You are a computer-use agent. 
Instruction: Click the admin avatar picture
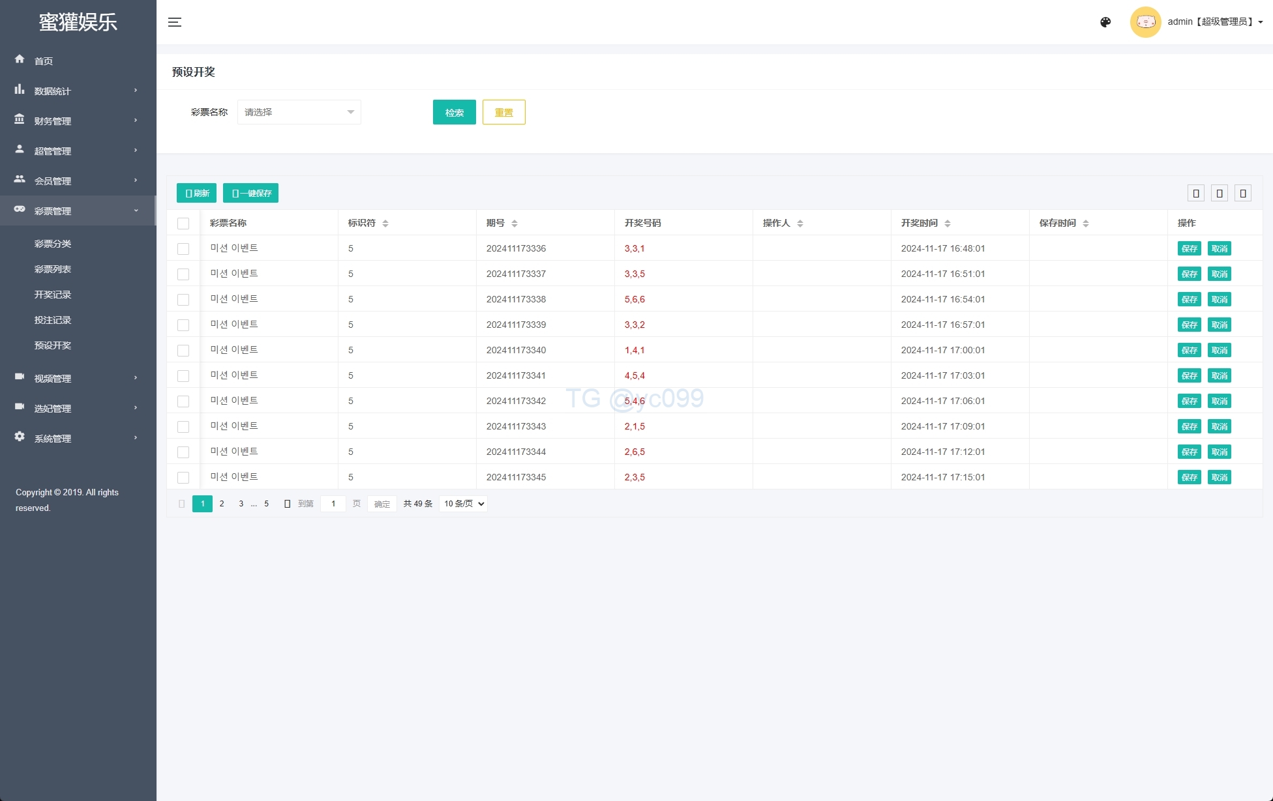click(x=1145, y=22)
